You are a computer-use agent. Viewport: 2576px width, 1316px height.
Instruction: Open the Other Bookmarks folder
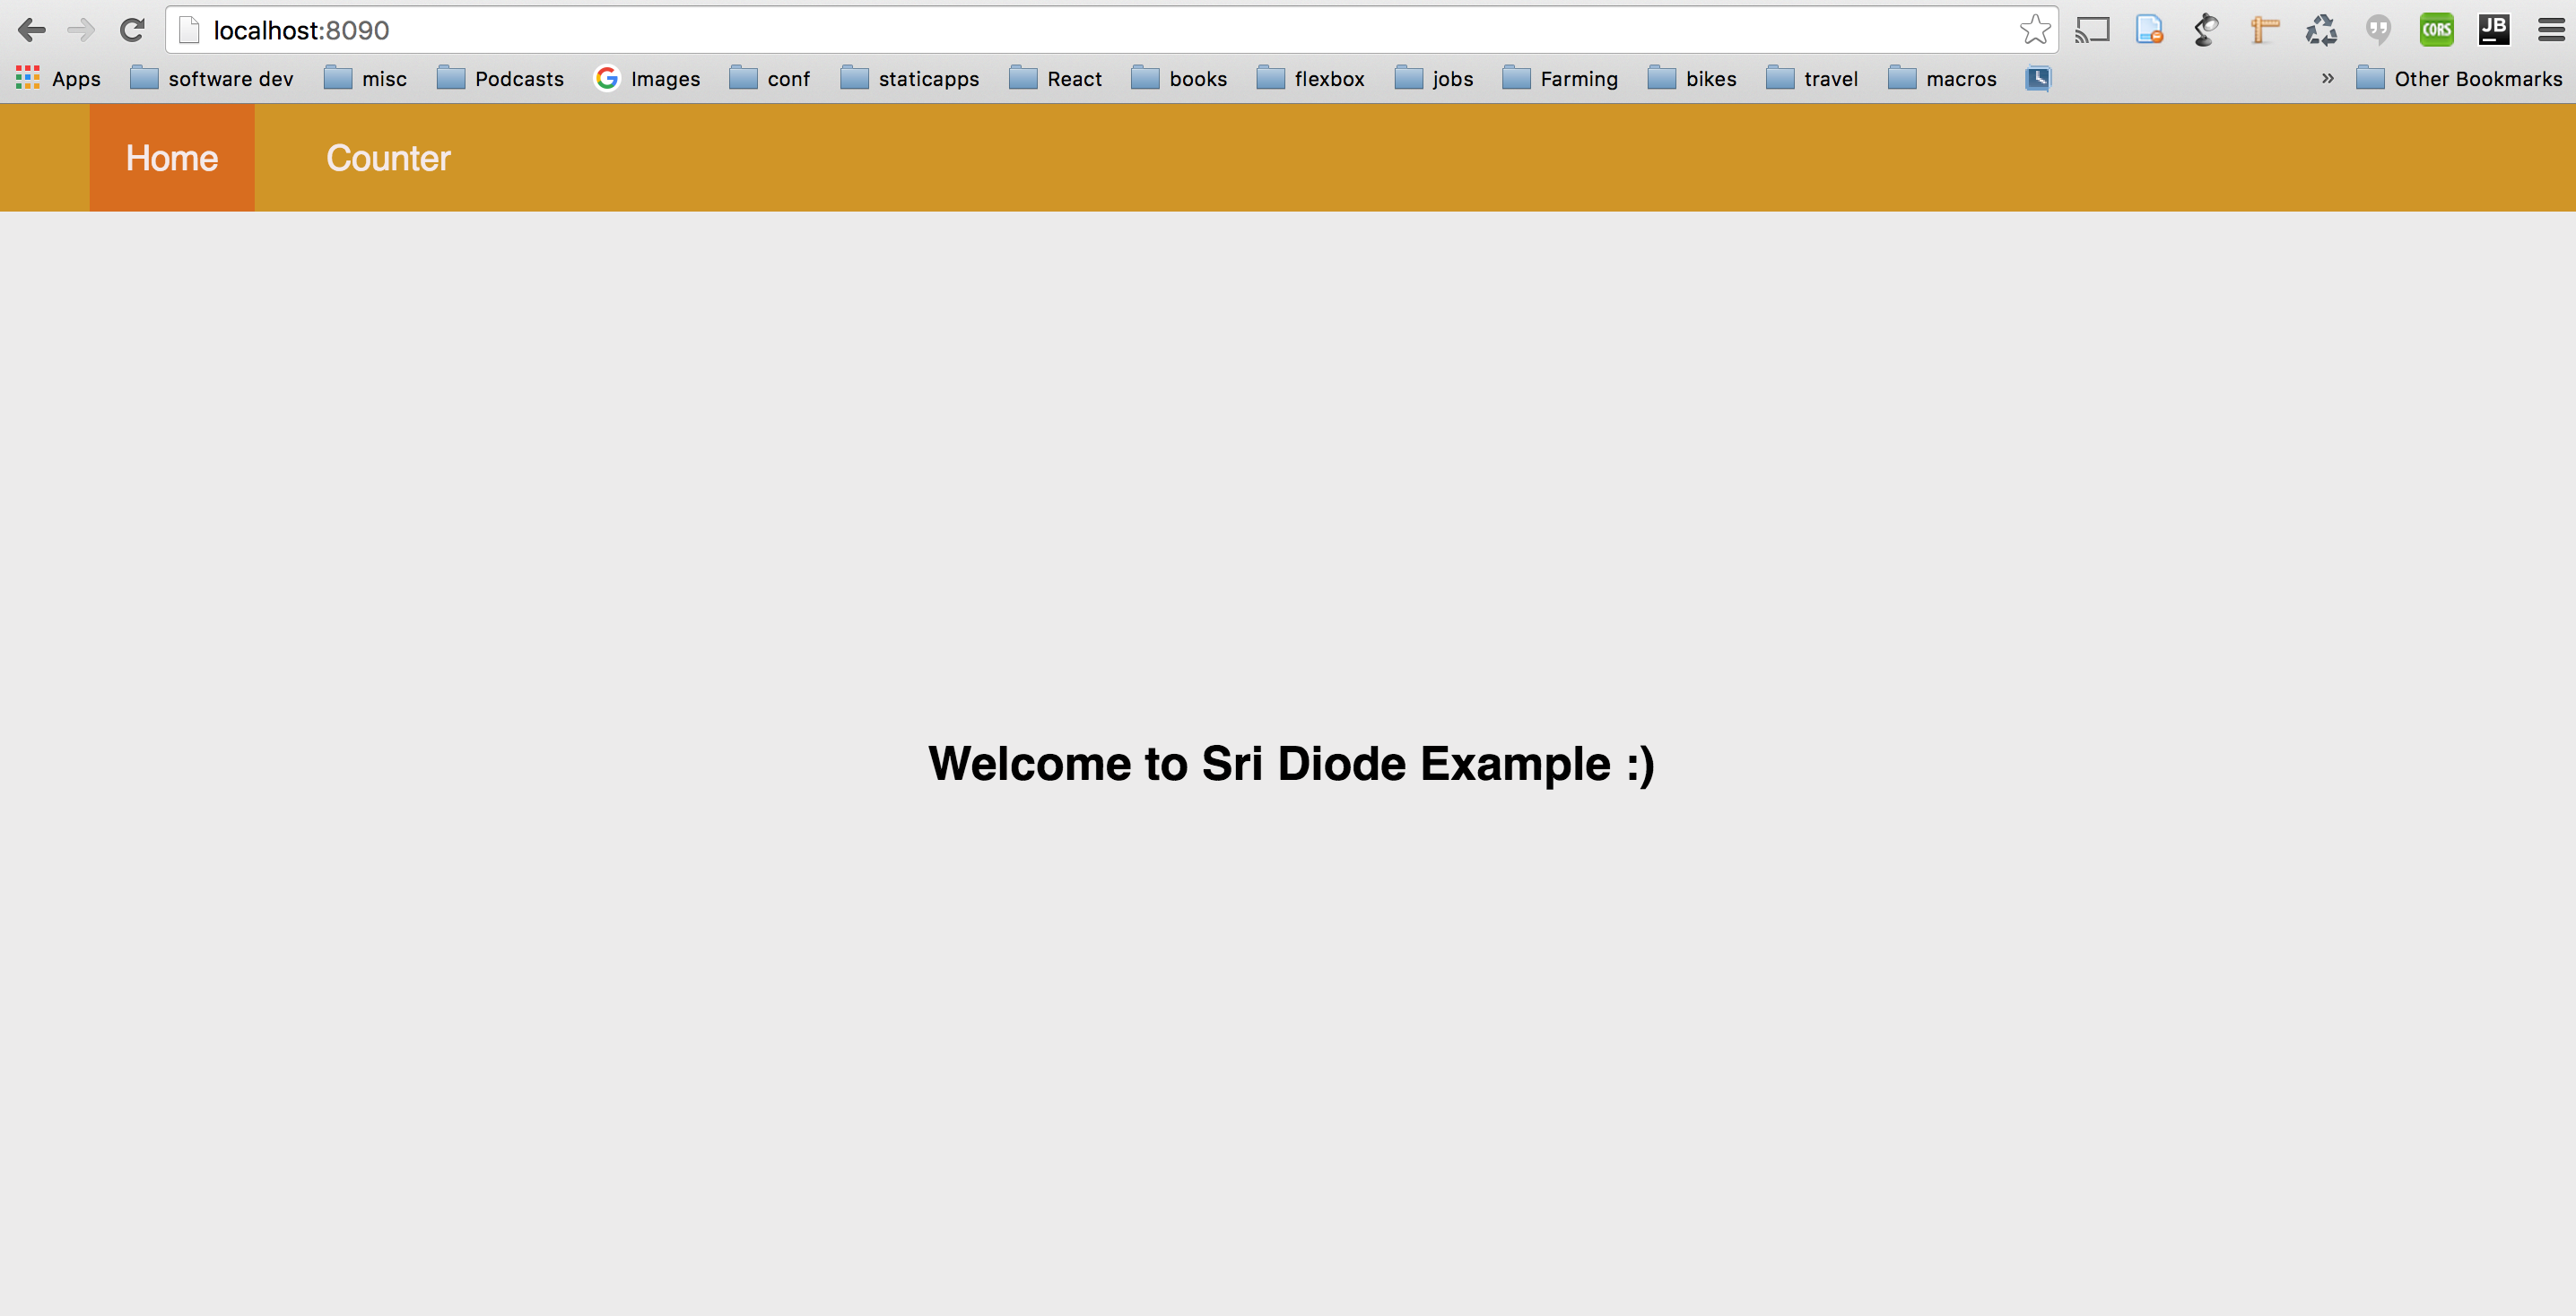(x=2459, y=78)
